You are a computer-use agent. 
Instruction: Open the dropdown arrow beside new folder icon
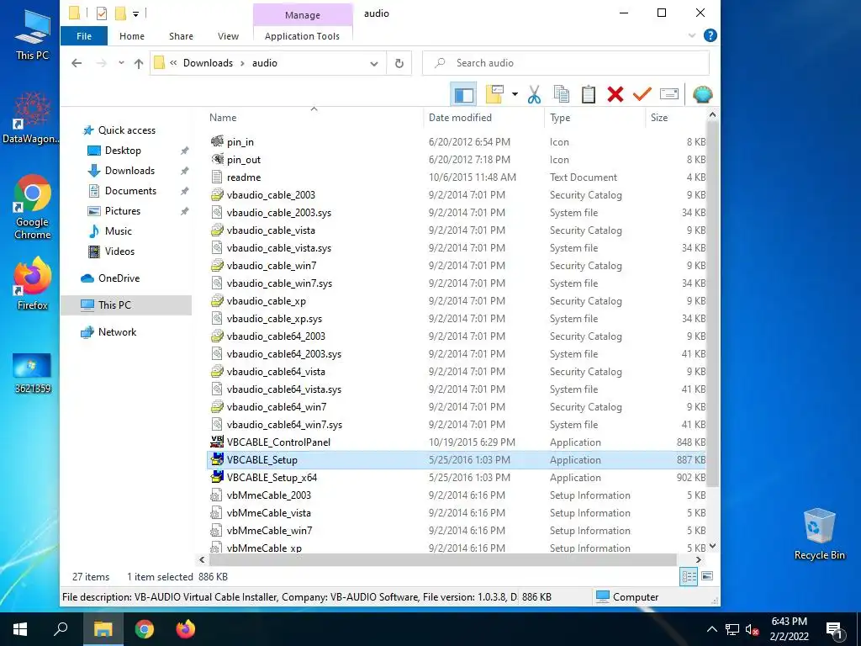pos(515,94)
